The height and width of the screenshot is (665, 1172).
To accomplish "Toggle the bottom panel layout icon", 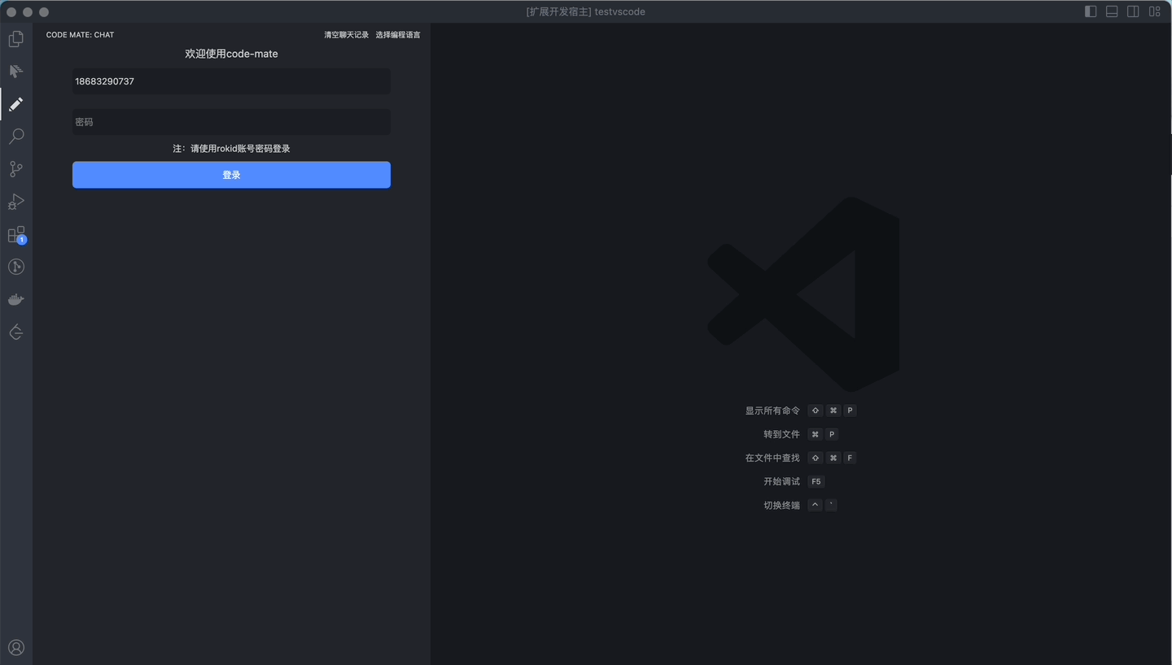I will tap(1112, 11).
